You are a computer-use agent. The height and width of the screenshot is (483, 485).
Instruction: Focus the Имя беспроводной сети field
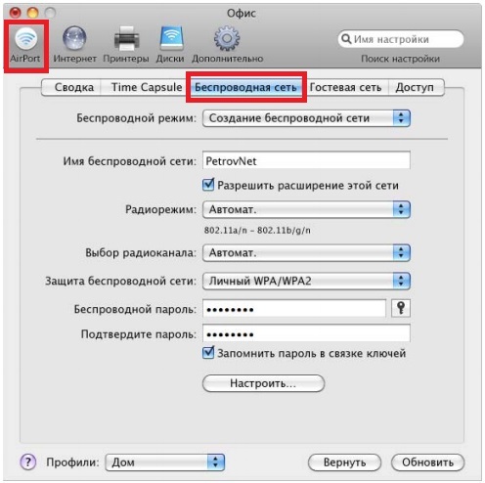(306, 160)
